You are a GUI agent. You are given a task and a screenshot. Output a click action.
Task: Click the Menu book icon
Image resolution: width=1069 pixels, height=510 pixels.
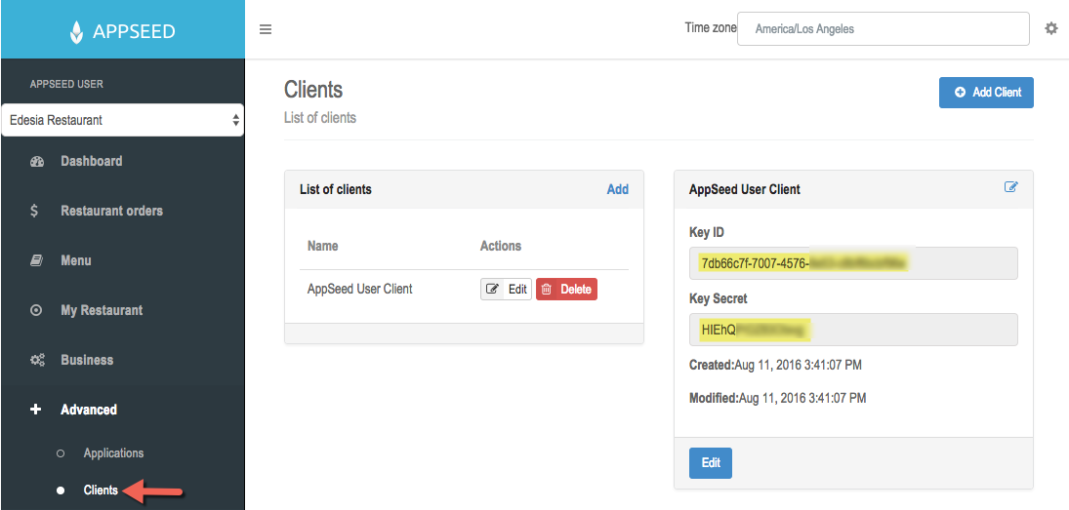[x=37, y=260]
